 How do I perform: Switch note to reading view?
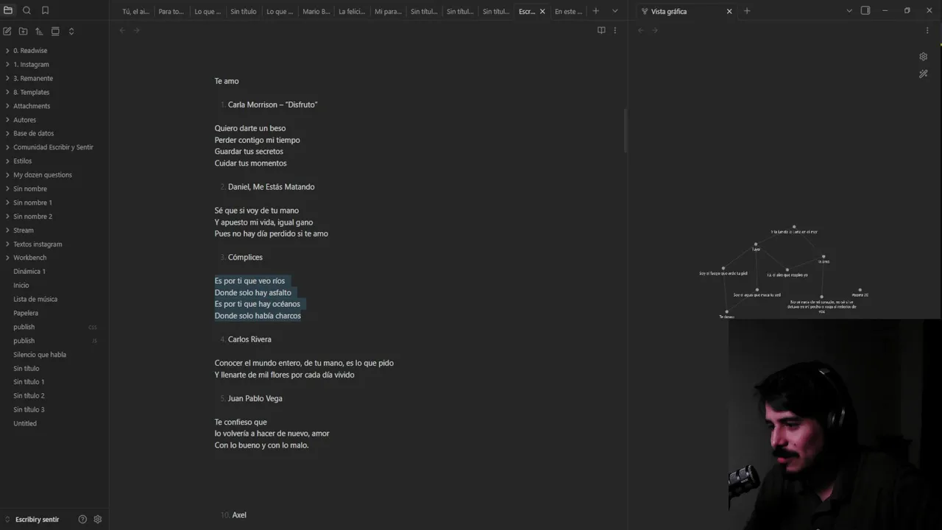[601, 30]
